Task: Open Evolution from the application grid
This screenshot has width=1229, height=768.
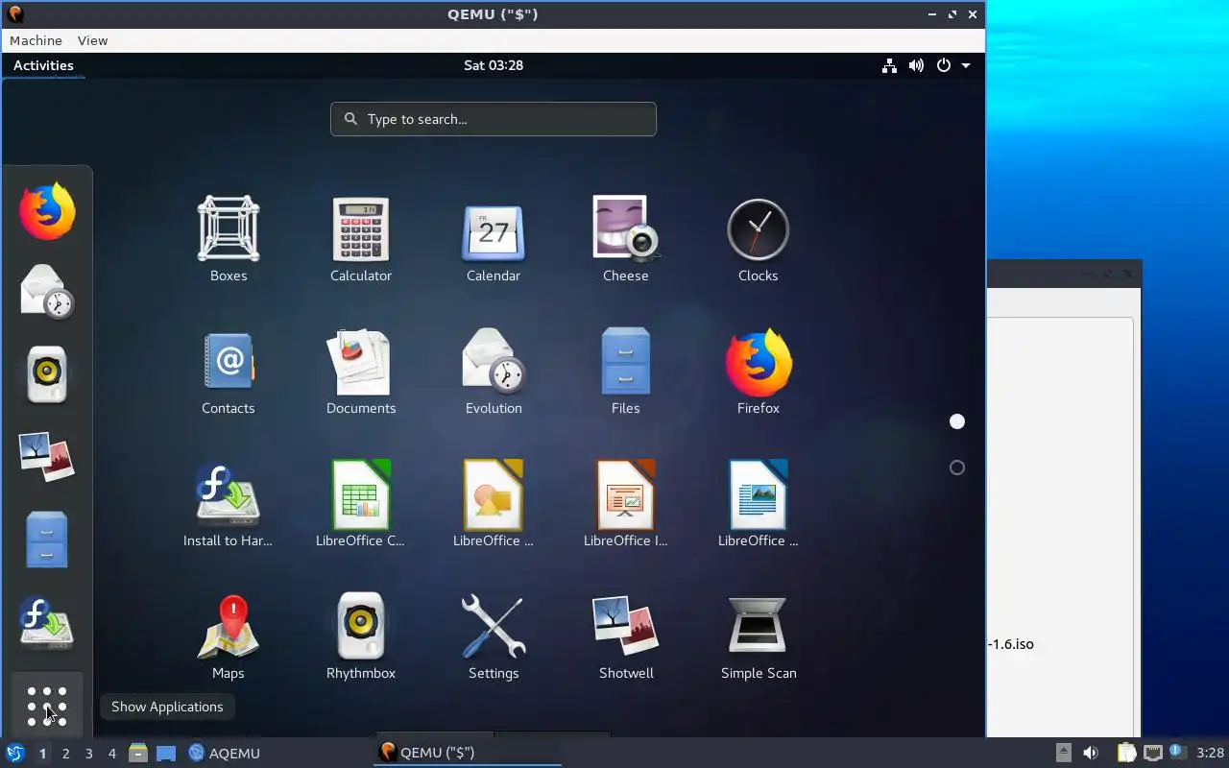Action: point(494,372)
